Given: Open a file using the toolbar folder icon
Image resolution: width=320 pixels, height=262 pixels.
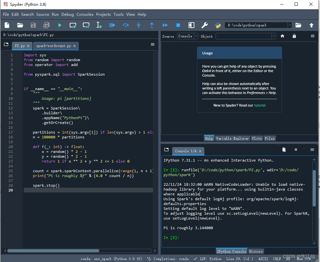Looking at the screenshot, I should 20,25.
